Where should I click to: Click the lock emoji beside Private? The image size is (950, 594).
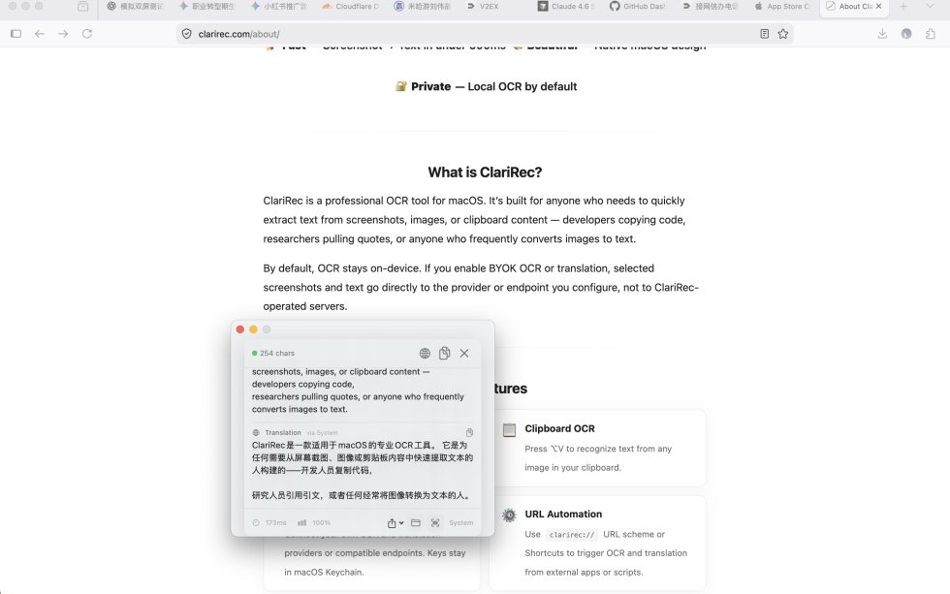(400, 86)
